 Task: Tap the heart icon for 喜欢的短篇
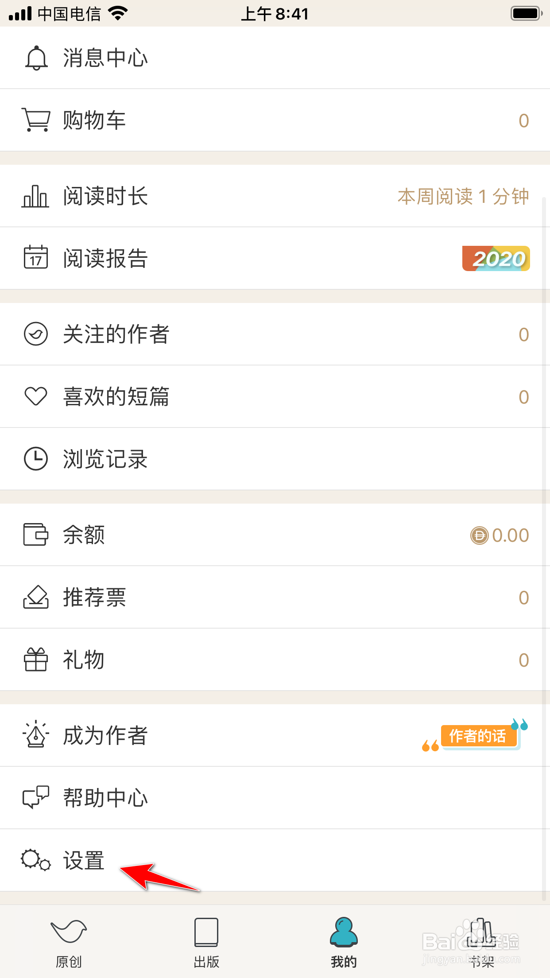(x=35, y=396)
